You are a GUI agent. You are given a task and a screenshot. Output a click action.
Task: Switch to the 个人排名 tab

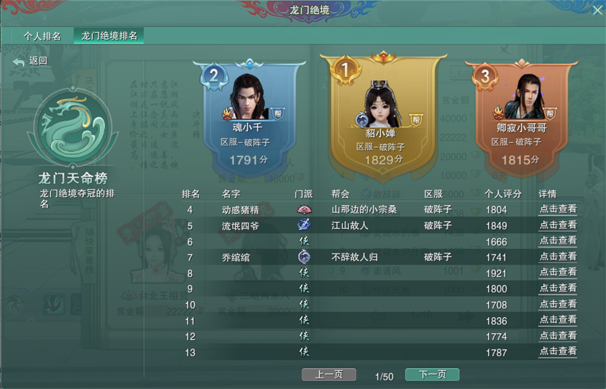point(42,36)
